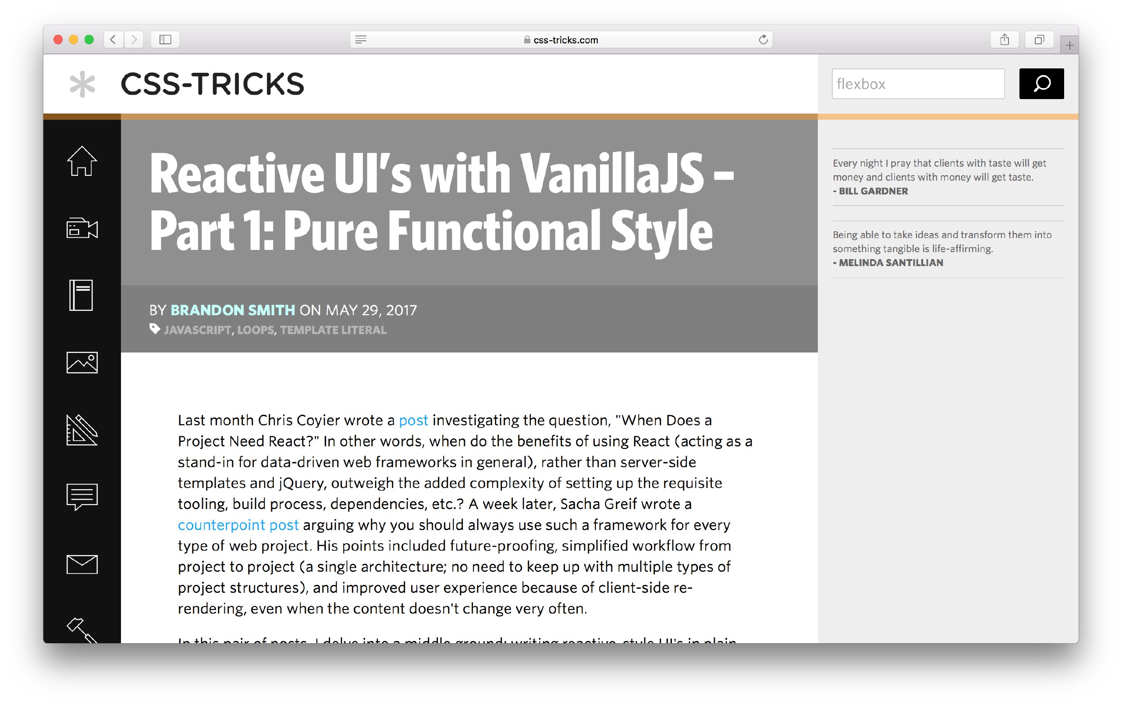
Task: Open the LOOPS tag link
Action: click(256, 330)
